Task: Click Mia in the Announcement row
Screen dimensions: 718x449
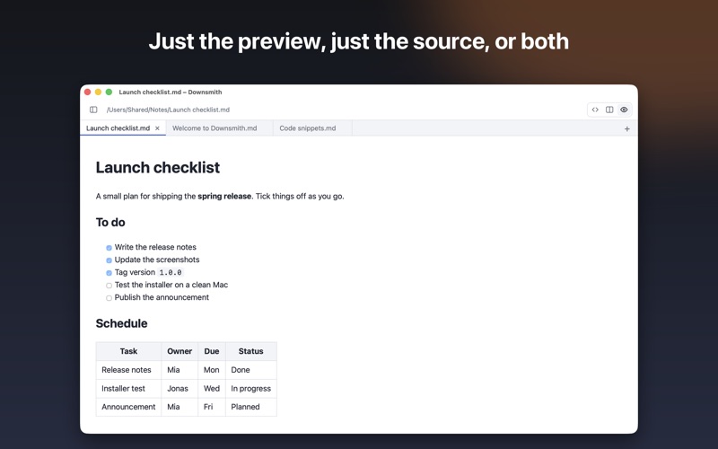Action: click(179, 407)
